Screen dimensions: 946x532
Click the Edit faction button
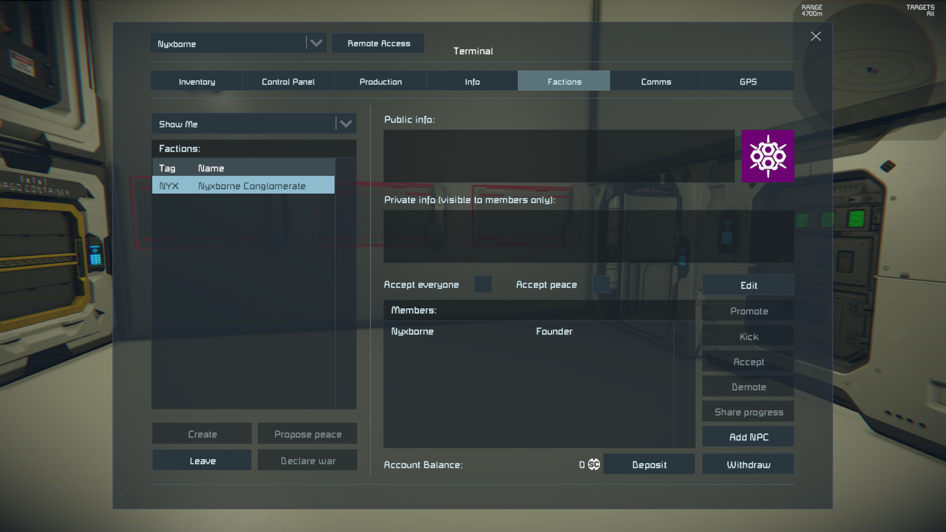(x=748, y=285)
